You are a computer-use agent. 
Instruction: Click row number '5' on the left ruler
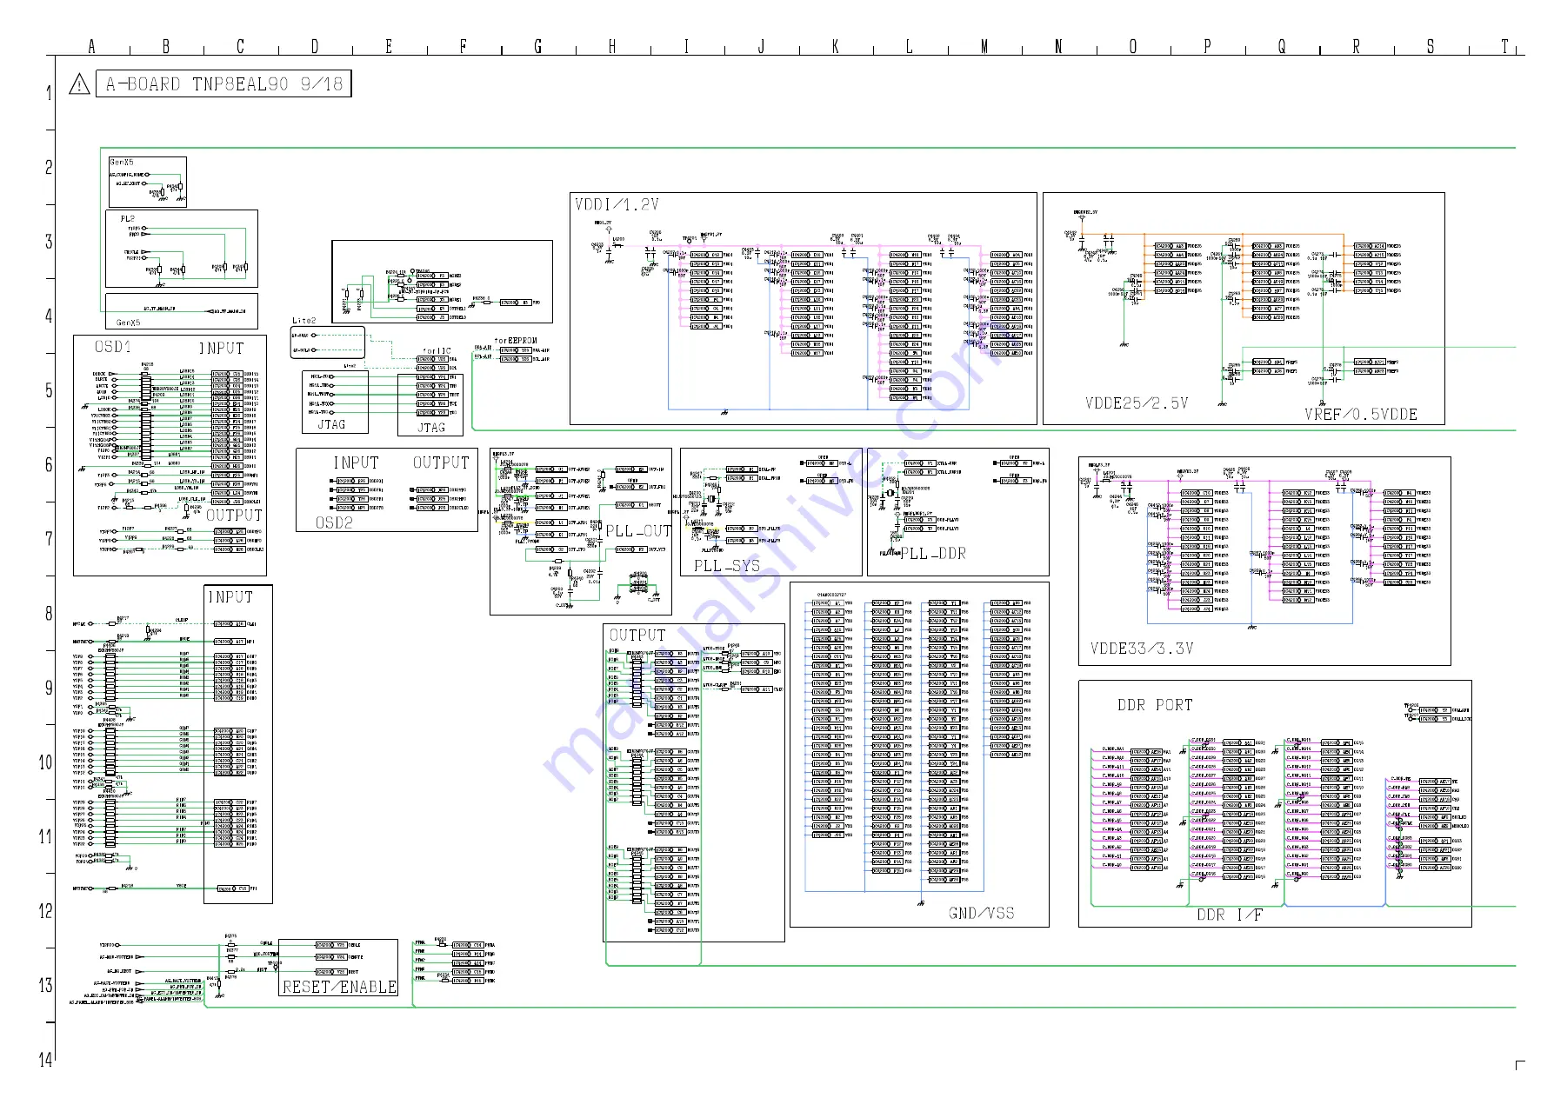point(49,390)
